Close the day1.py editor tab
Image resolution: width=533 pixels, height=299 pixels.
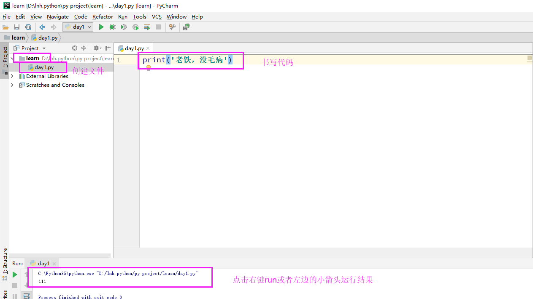[148, 48]
